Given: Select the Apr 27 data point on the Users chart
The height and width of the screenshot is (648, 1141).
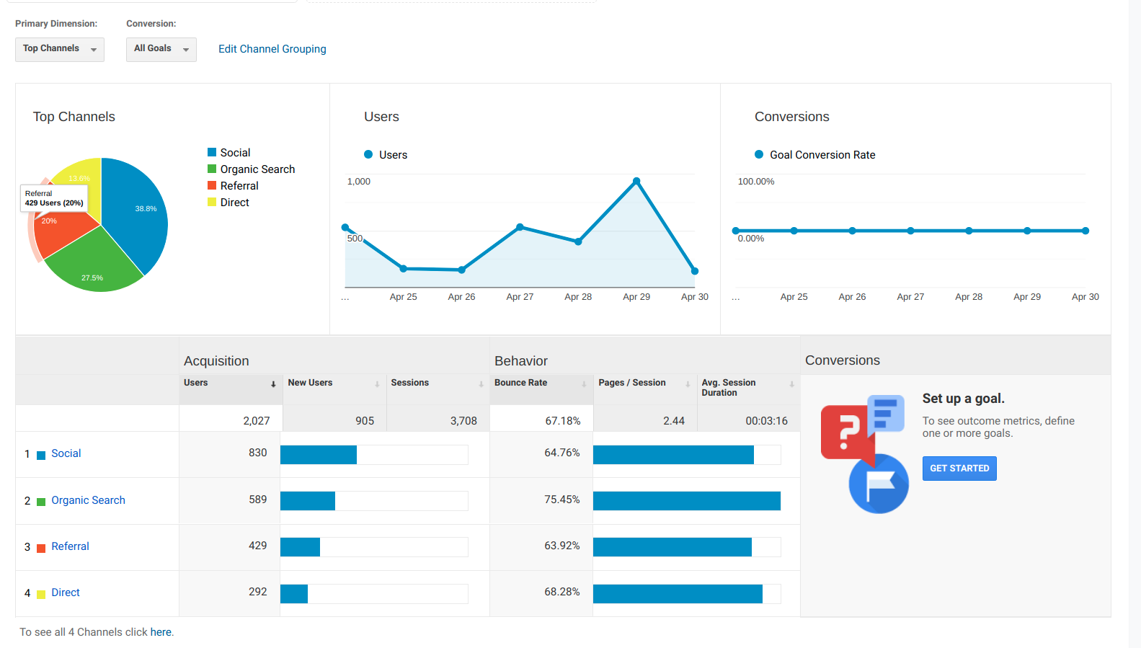Looking at the screenshot, I should [520, 227].
